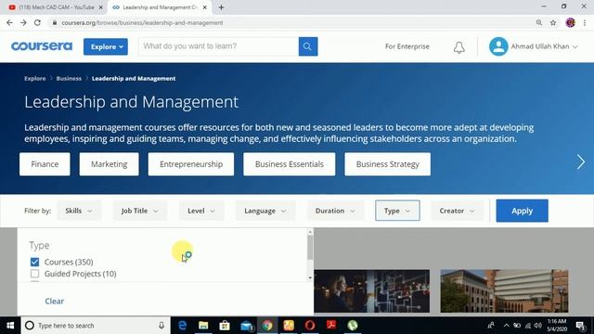This screenshot has width=594, height=334.
Task: Open Microsoft Edge from taskbar
Action: click(182, 326)
